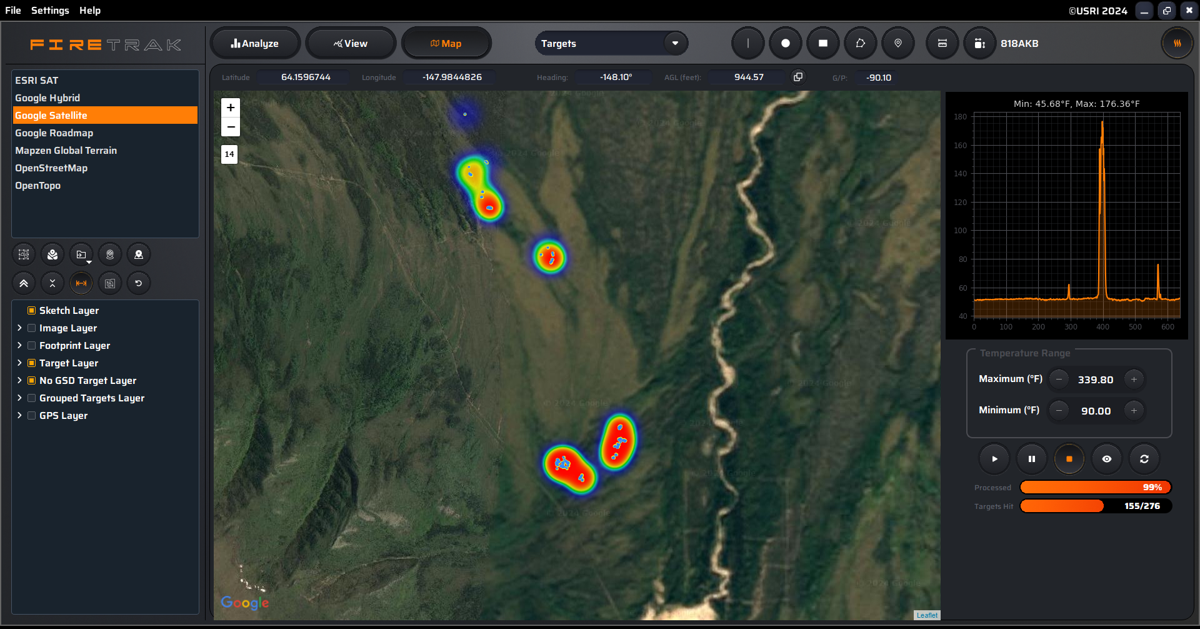Viewport: 1200px width, 629px height.
Task: Uncheck the Target Layer checkbox
Action: click(32, 363)
